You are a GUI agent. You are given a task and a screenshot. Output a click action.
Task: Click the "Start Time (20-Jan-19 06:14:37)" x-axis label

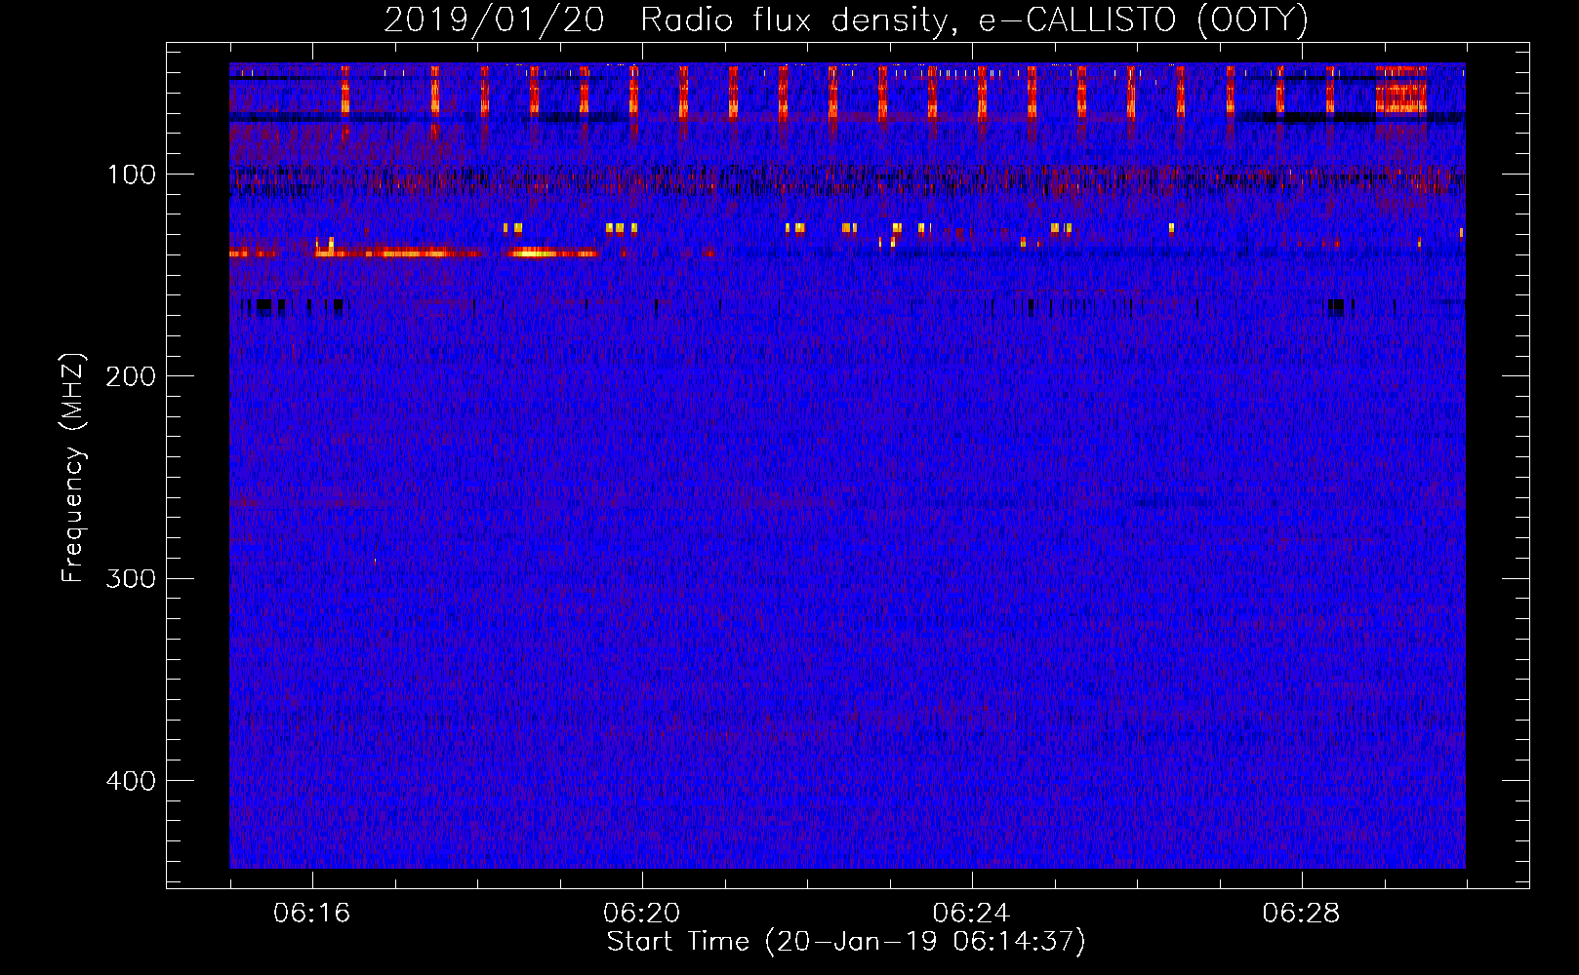coord(846,942)
